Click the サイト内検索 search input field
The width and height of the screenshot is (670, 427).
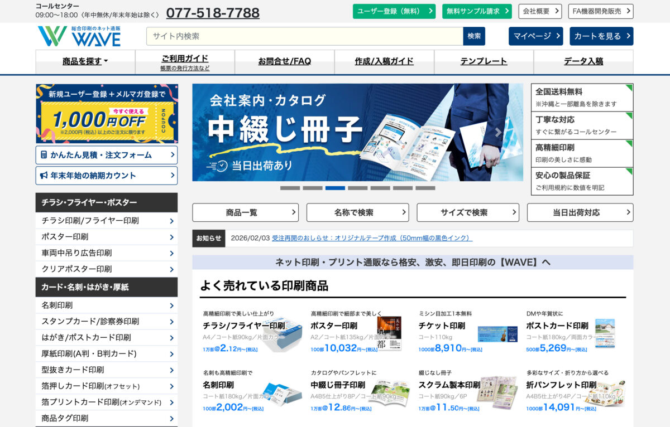pos(304,36)
